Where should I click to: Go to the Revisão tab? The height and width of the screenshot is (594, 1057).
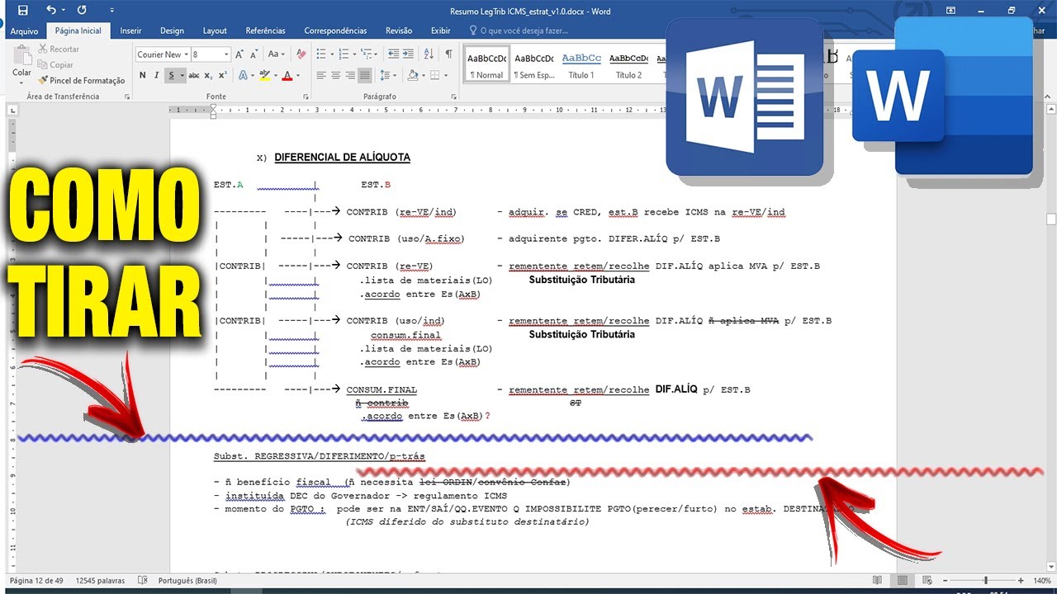point(399,31)
